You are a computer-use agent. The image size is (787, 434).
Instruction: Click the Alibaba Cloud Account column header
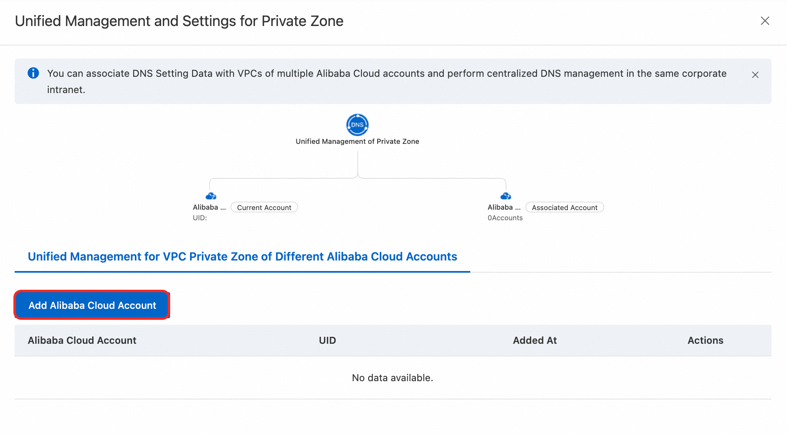[x=82, y=341]
